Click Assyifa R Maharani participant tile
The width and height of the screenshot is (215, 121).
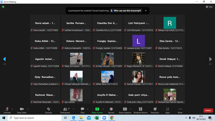(107, 95)
